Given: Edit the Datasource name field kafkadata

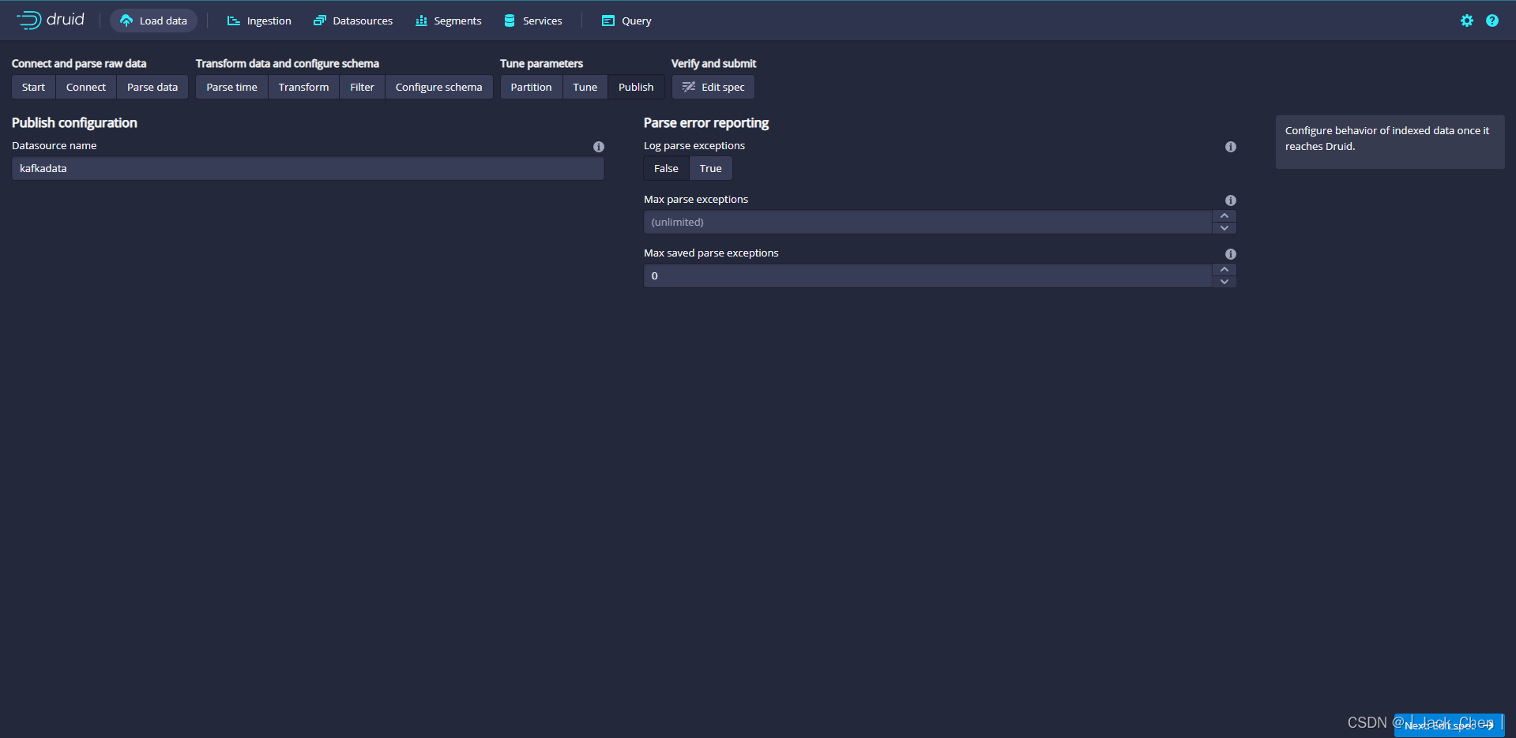Looking at the screenshot, I should [308, 168].
